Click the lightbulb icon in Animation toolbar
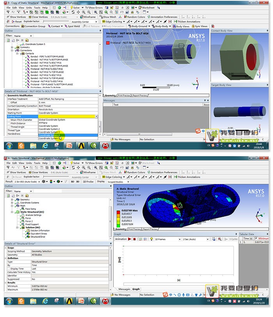Viewport: 273px width, 317px height. click(151, 239)
